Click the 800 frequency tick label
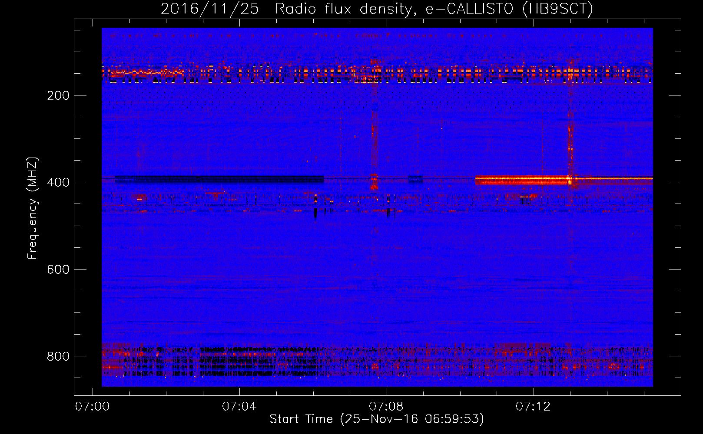 click(58, 356)
